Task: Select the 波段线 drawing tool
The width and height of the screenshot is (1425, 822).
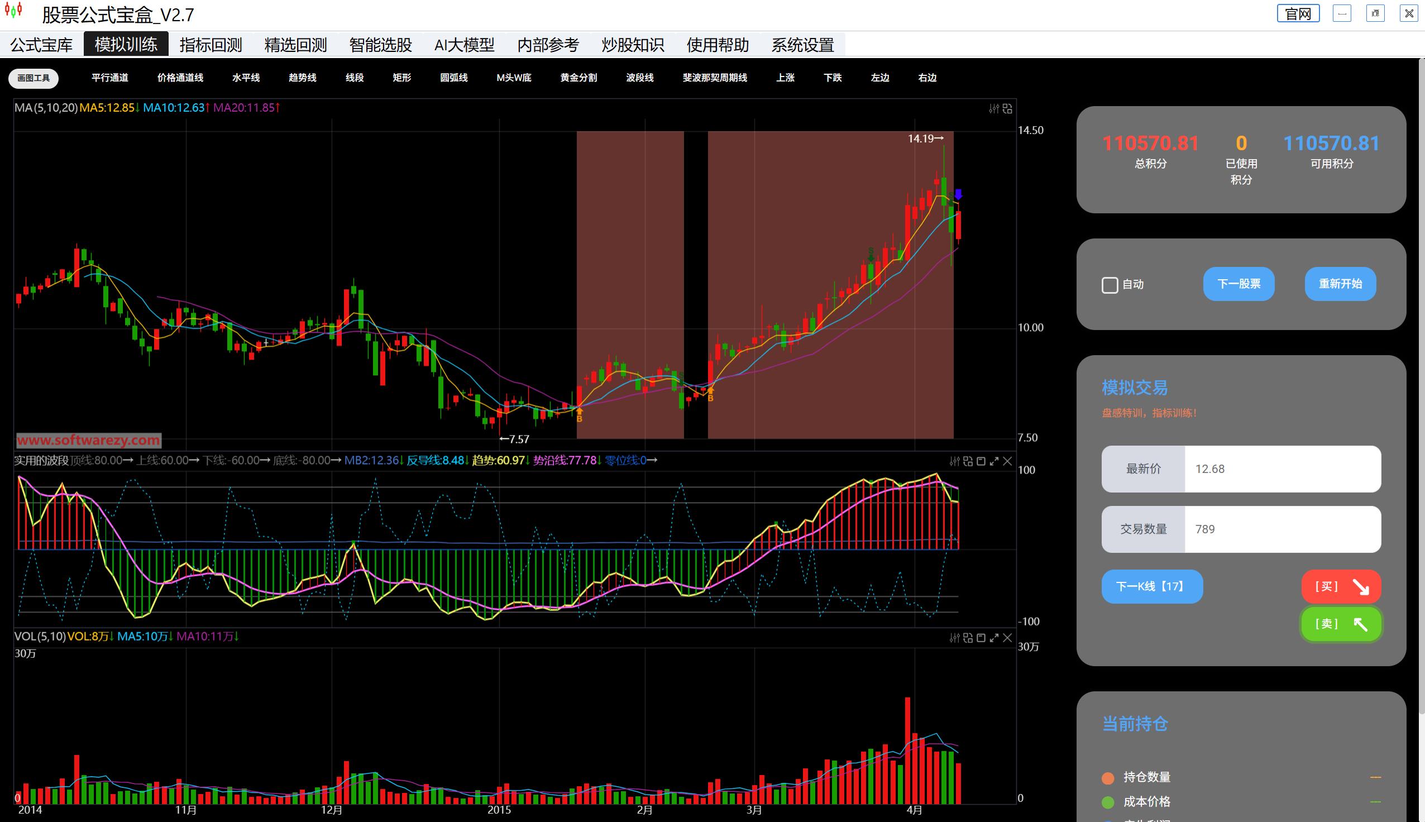Action: point(640,78)
